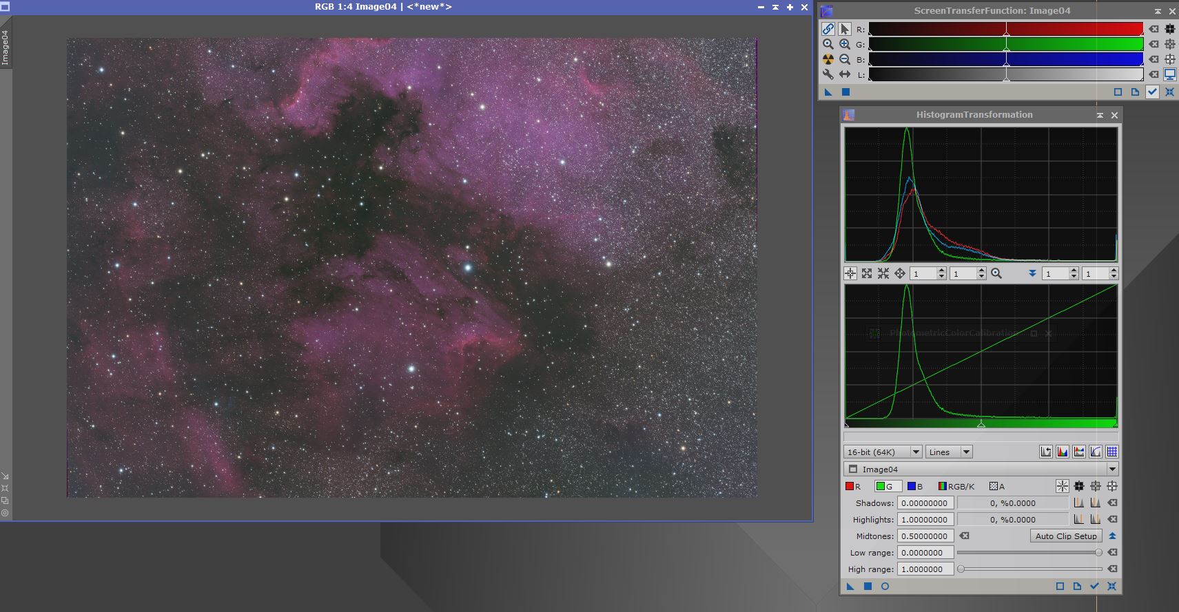The height and width of the screenshot is (612, 1179).
Task: Toggle white point readout in ScreenTransferFunction
Action: click(1170, 59)
